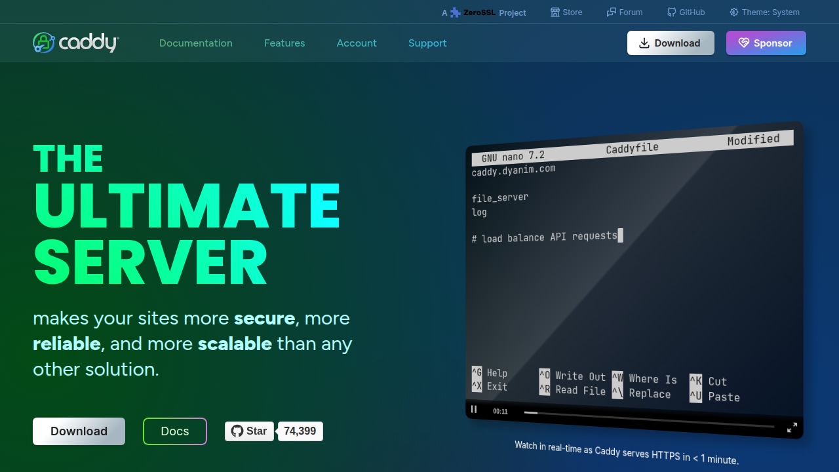
Task: Open the 74,399 stargazers count
Action: 300,431
